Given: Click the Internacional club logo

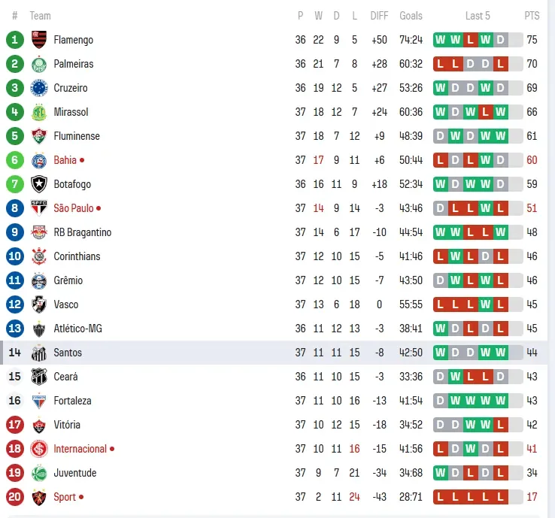Looking at the screenshot, I should point(39,449).
